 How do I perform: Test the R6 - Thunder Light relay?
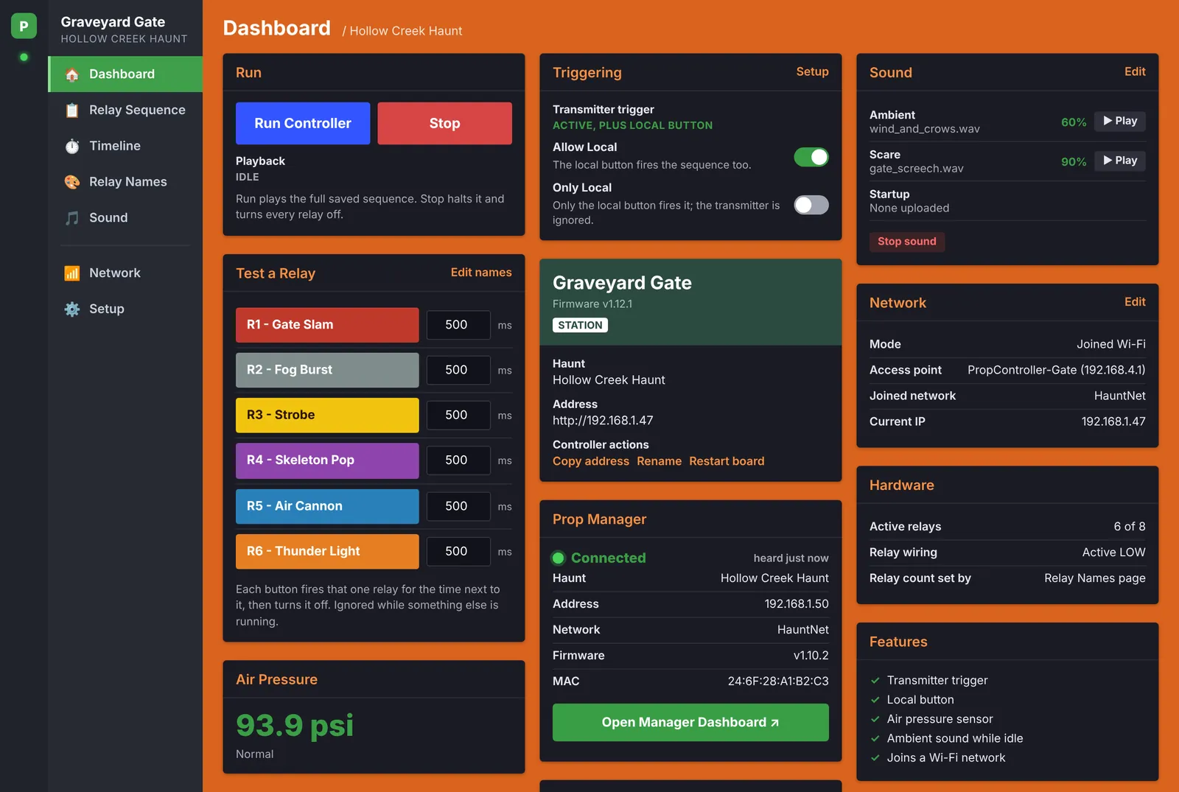click(x=327, y=551)
